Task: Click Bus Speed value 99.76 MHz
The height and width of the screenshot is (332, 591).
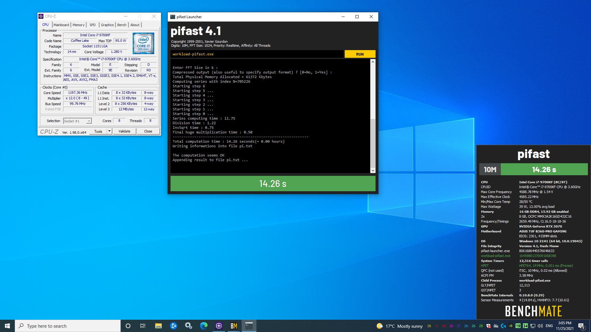Action: click(78, 104)
